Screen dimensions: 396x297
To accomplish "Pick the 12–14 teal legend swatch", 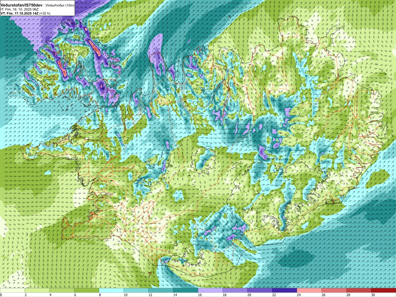I will 161,291.
